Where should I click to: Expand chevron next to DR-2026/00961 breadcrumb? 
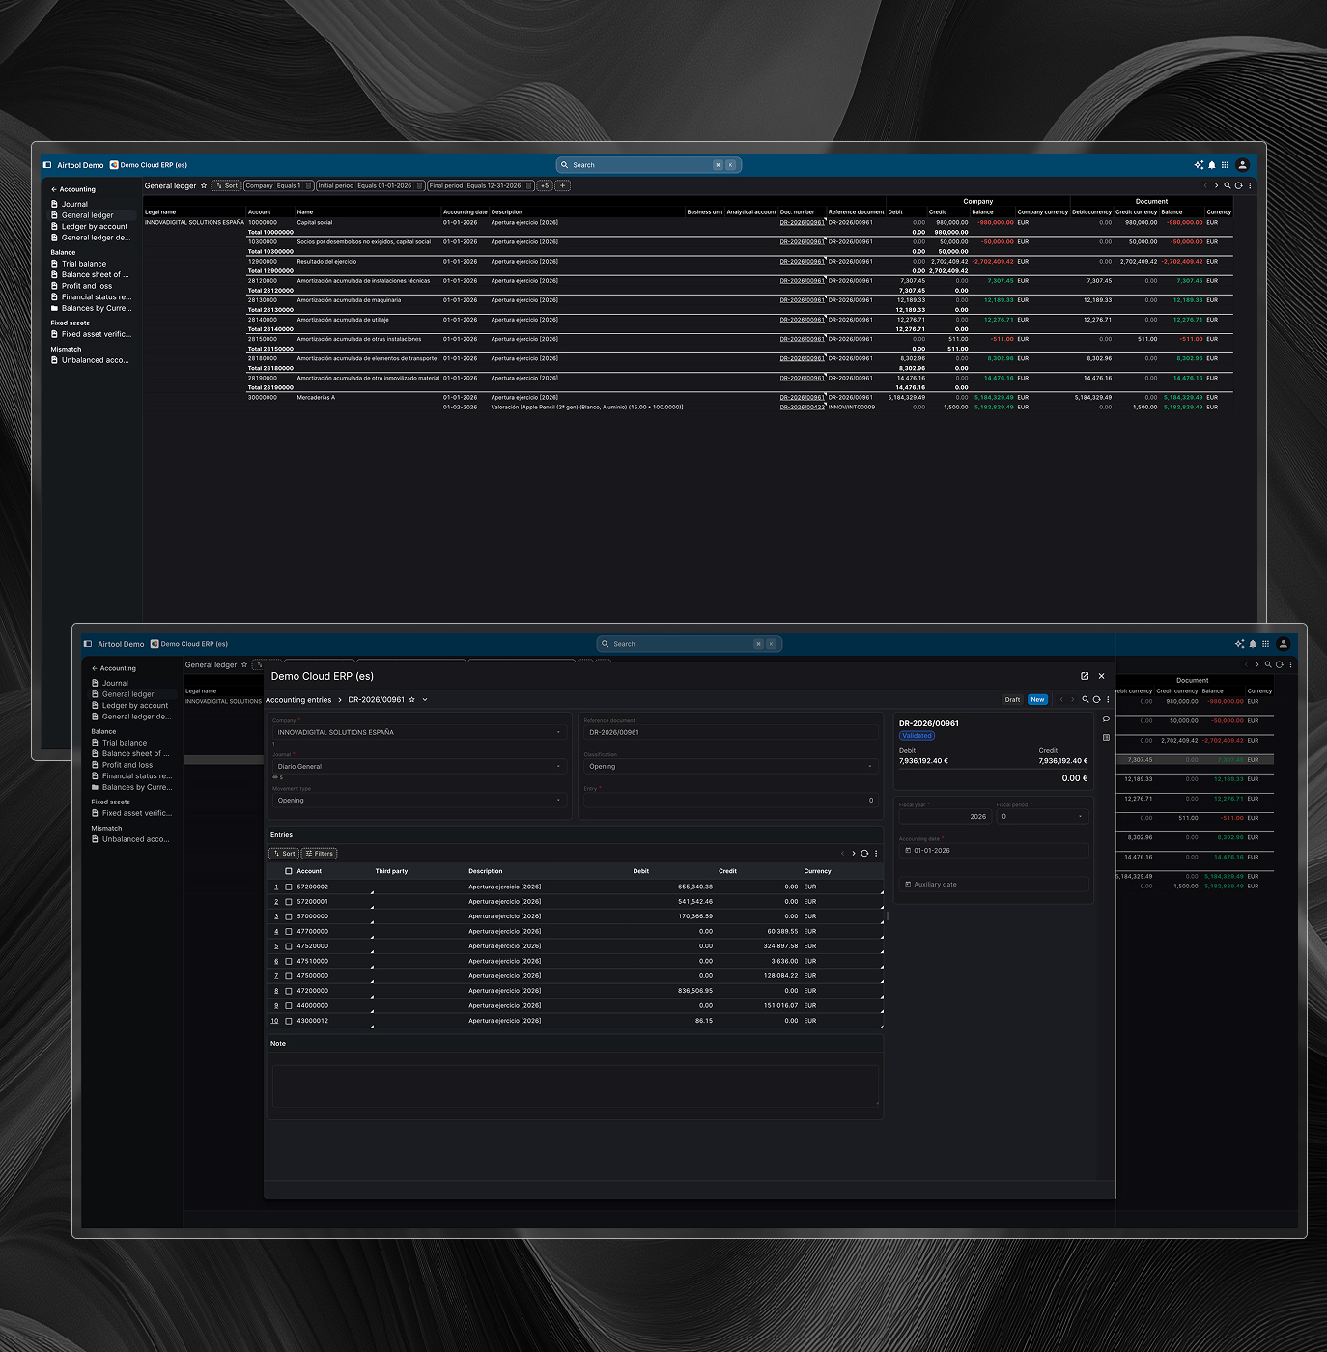[425, 700]
